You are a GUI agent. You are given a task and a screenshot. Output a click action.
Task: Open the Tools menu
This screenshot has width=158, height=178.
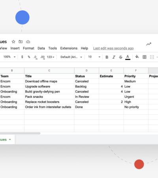tap(53, 48)
